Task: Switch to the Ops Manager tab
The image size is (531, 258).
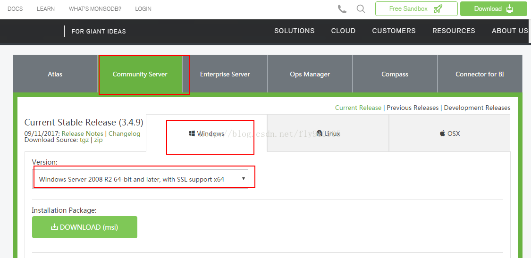Action: point(310,74)
